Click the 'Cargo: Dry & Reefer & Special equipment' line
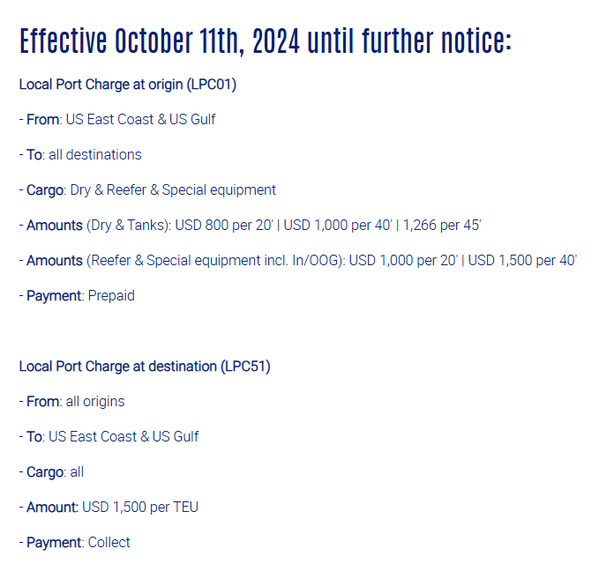 [x=147, y=190]
